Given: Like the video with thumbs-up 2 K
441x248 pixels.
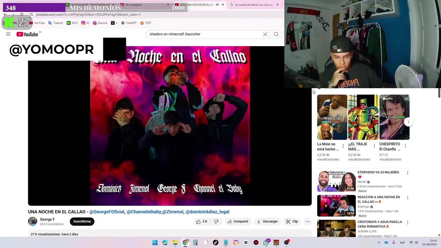Looking at the screenshot, I should pos(202,221).
